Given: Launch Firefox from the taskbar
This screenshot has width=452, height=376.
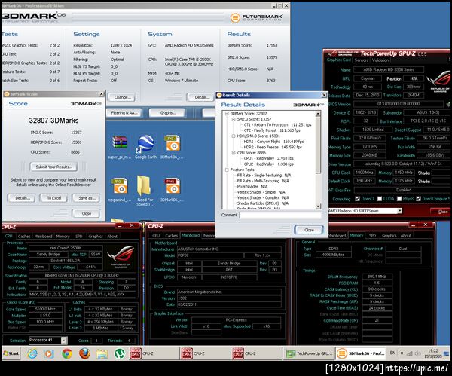Looking at the screenshot, I should click(x=84, y=353).
